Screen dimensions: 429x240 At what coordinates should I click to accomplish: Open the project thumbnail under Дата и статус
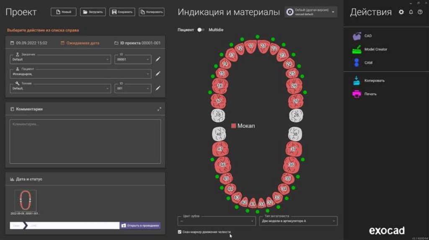(25, 200)
